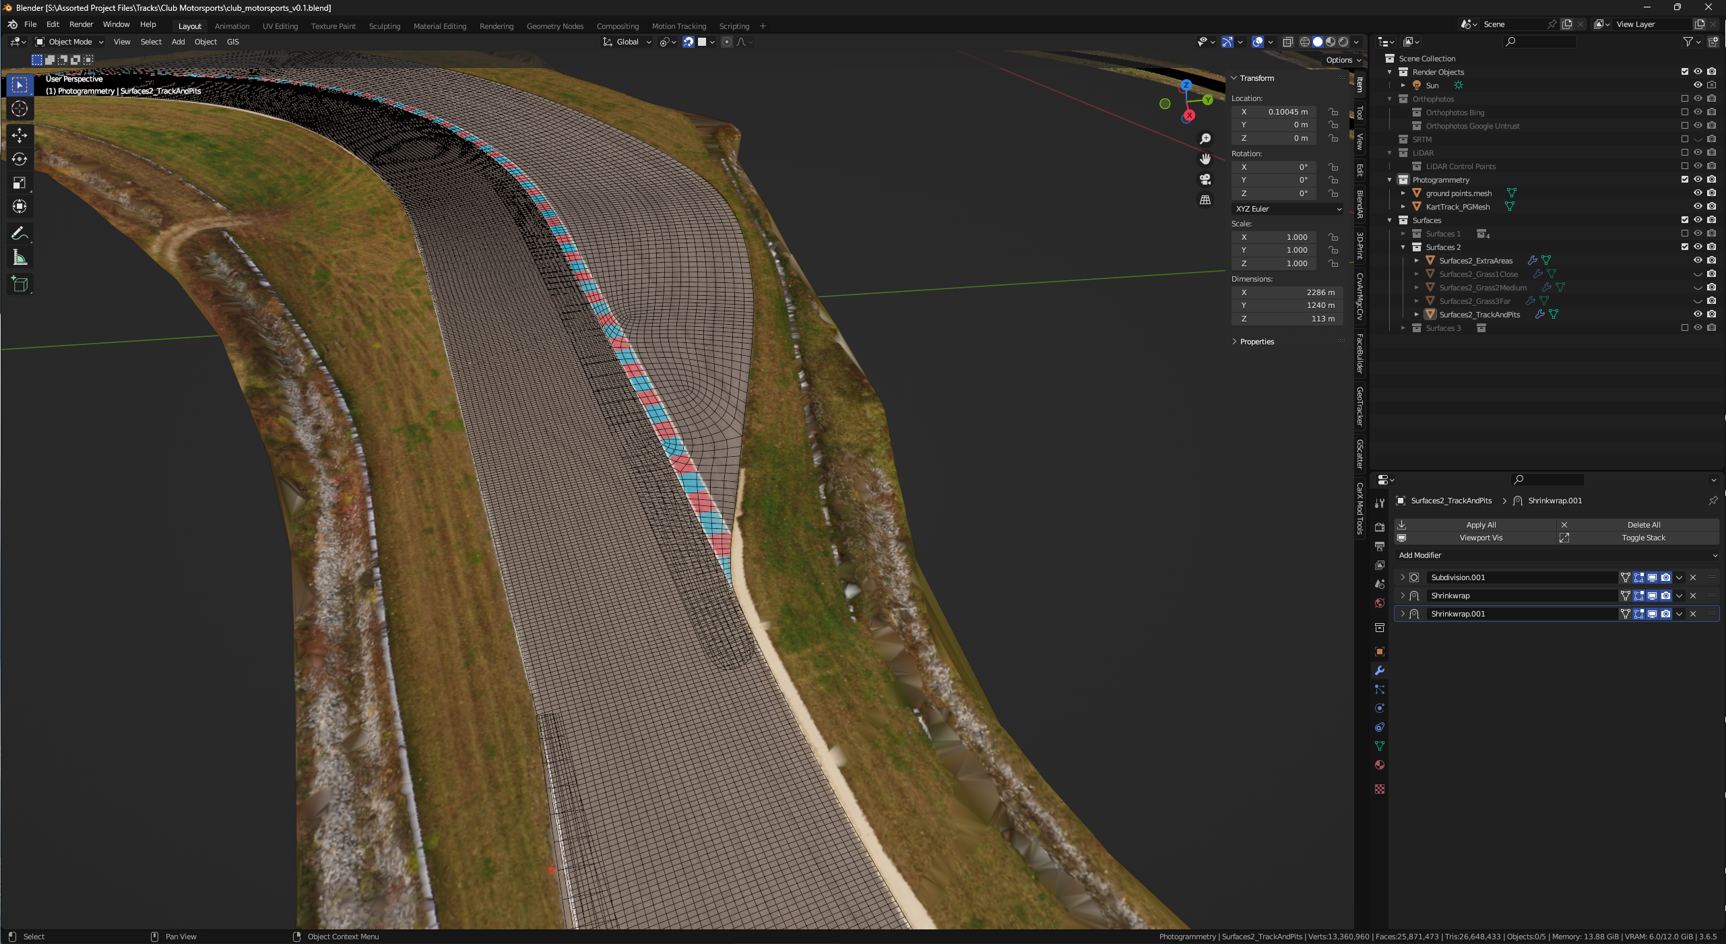1726x944 pixels.
Task: Open the Material properties tab
Action: [1380, 765]
